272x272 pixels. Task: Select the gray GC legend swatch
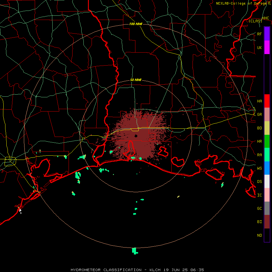click(267, 208)
